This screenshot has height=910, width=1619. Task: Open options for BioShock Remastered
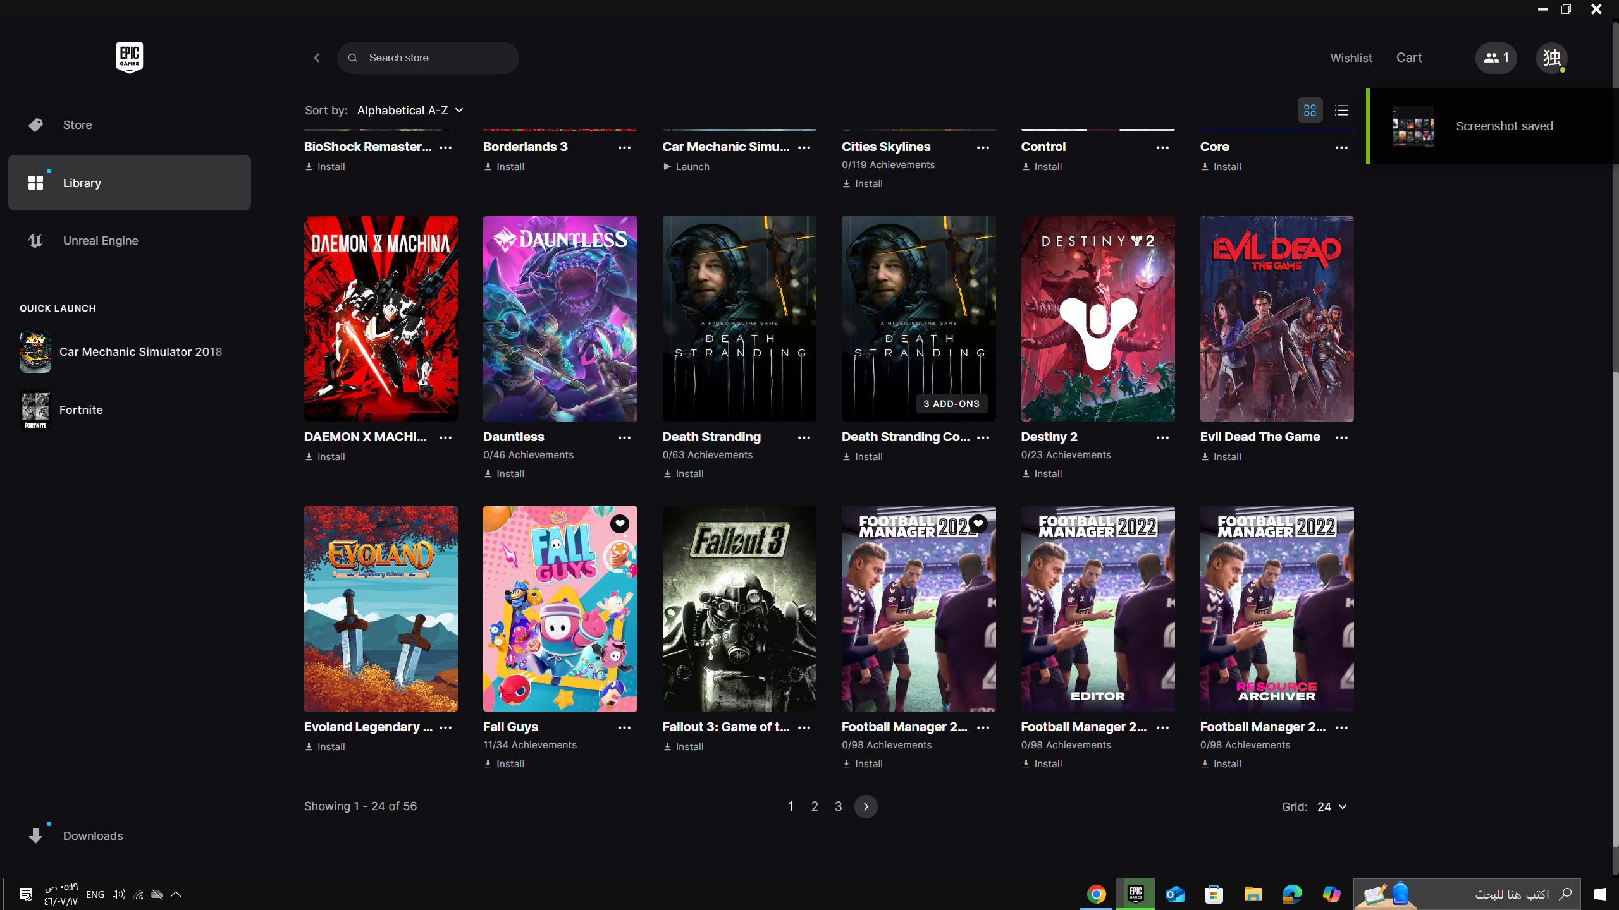click(x=445, y=147)
